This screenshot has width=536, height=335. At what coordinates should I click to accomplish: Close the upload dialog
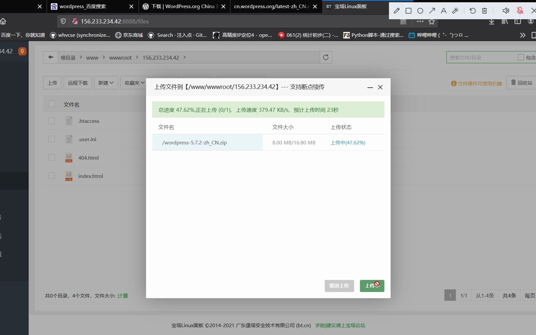[x=380, y=87]
